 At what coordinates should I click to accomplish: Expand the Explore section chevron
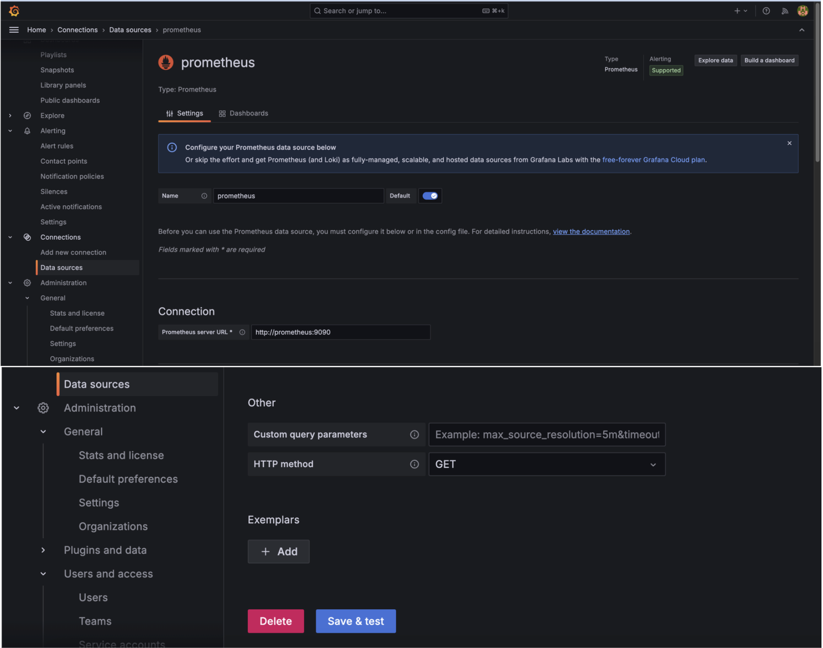(x=10, y=116)
